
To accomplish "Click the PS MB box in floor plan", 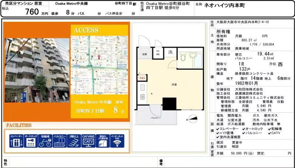I will point(158,53).
